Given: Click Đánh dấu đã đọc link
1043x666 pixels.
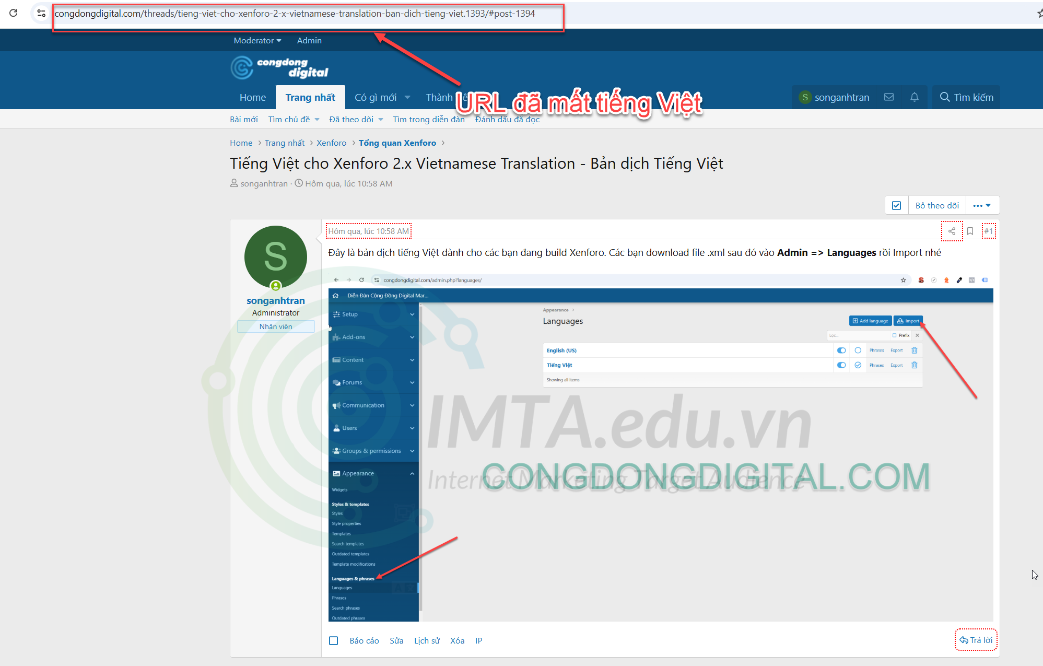Looking at the screenshot, I should point(508,119).
